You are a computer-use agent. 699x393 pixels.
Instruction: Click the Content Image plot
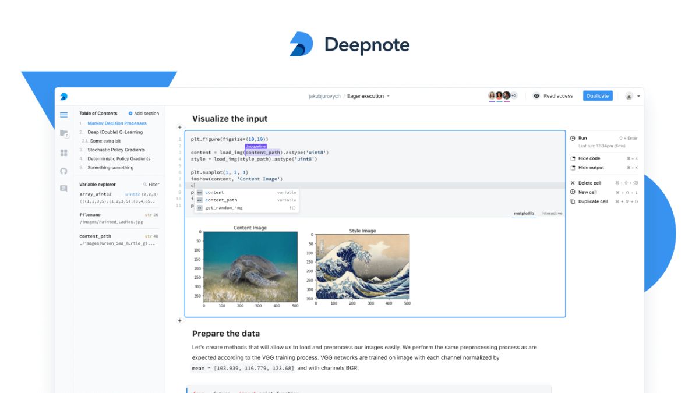click(x=250, y=266)
